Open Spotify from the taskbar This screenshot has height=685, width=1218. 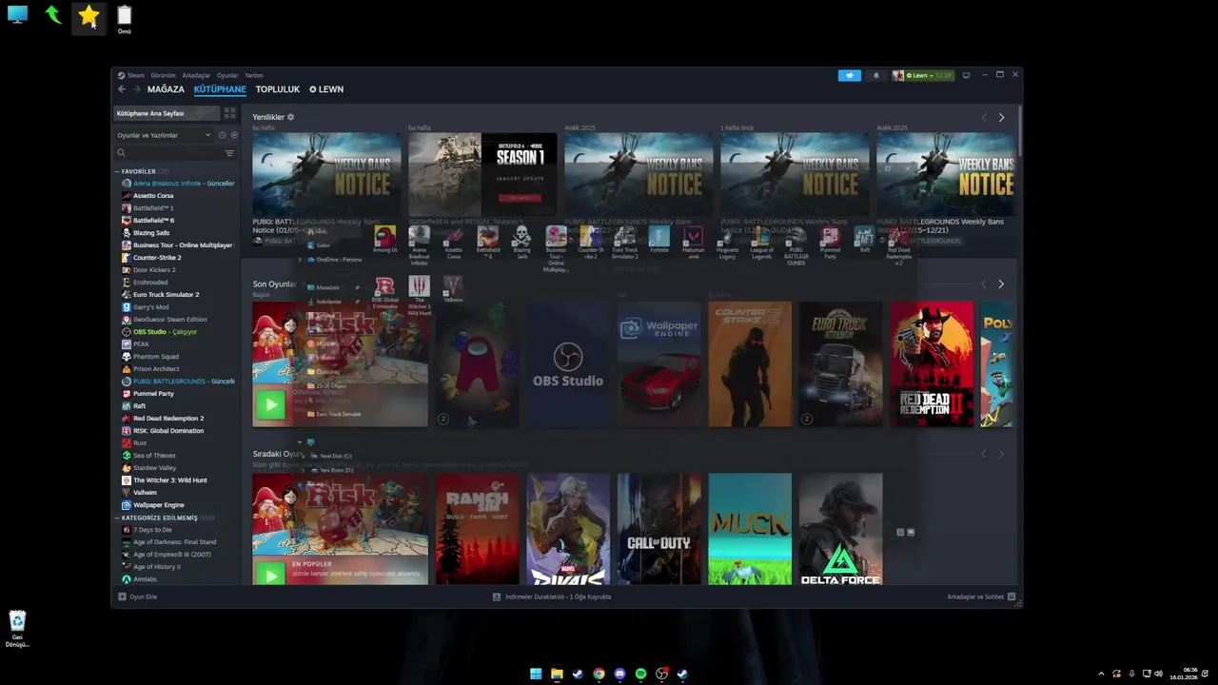(640, 674)
